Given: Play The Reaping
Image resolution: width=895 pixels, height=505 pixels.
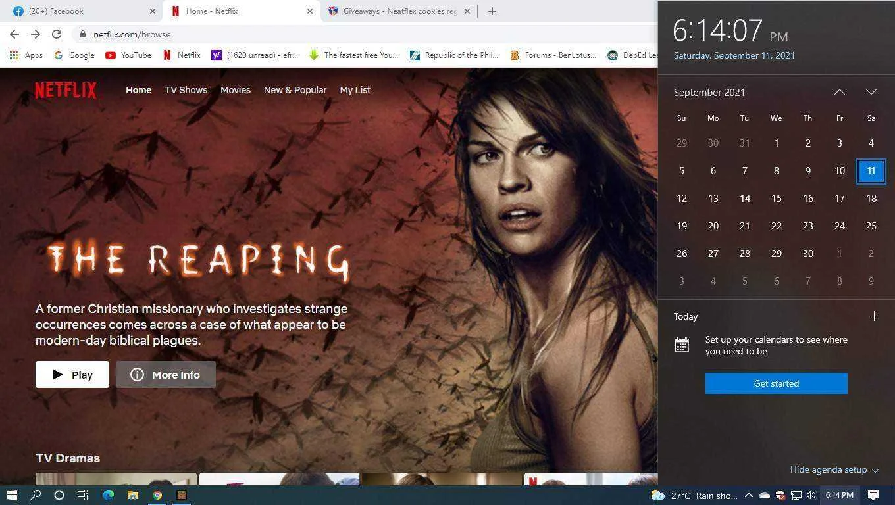Looking at the screenshot, I should [x=72, y=375].
